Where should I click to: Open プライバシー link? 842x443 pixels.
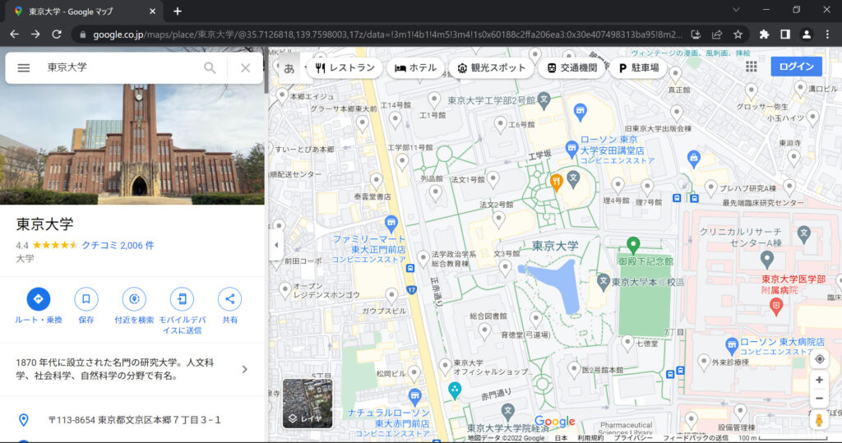pos(632,438)
